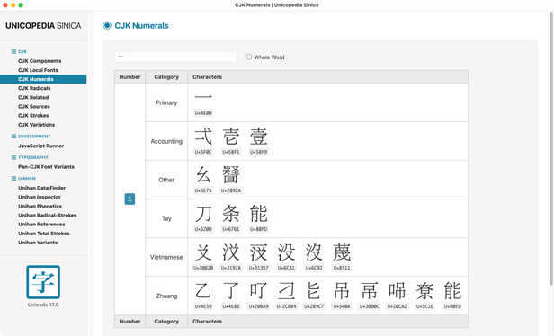The image size is (554, 336).
Task: Click the character 幺 in Other row
Action: [203, 174]
